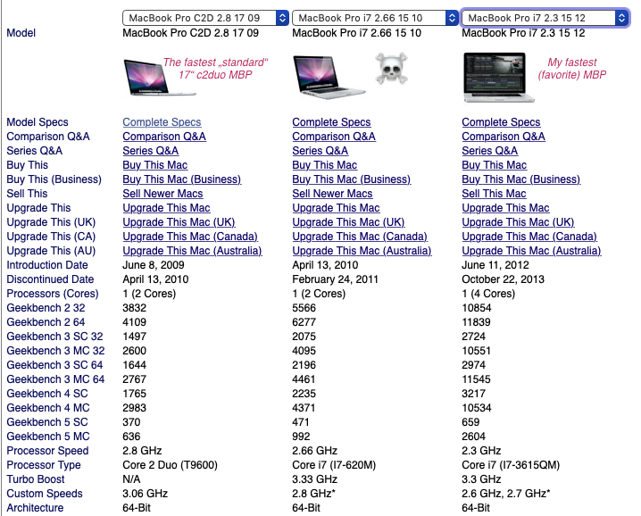
Task: Open Series Q&A link for i7 2.66 model
Action: (x=320, y=151)
